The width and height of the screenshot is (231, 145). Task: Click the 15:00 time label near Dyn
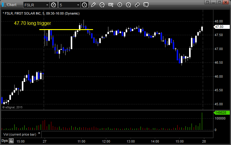[20, 141]
